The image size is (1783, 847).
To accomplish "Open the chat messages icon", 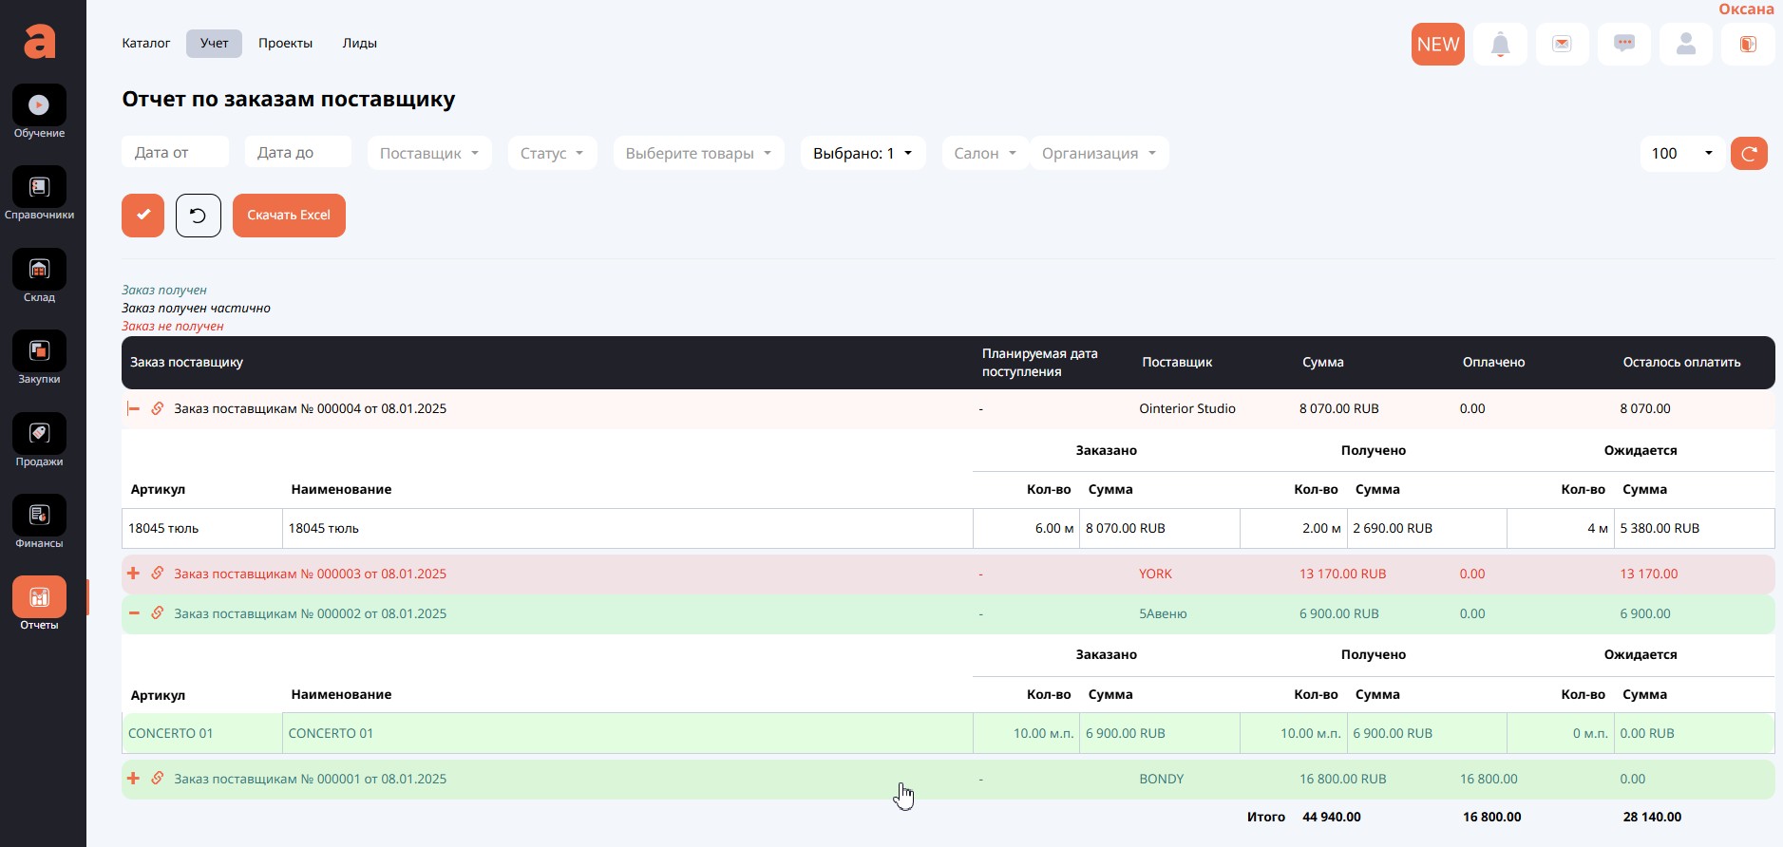I will point(1623,45).
